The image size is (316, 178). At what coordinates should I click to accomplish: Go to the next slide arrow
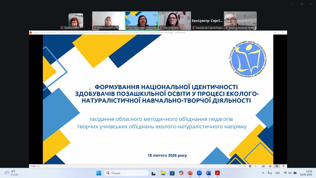pos(255,166)
